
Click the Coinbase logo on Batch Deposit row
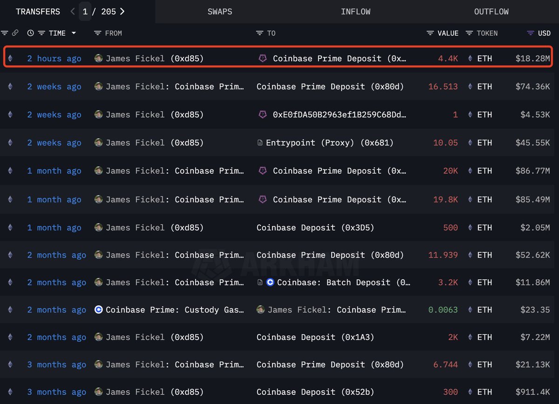[270, 283]
